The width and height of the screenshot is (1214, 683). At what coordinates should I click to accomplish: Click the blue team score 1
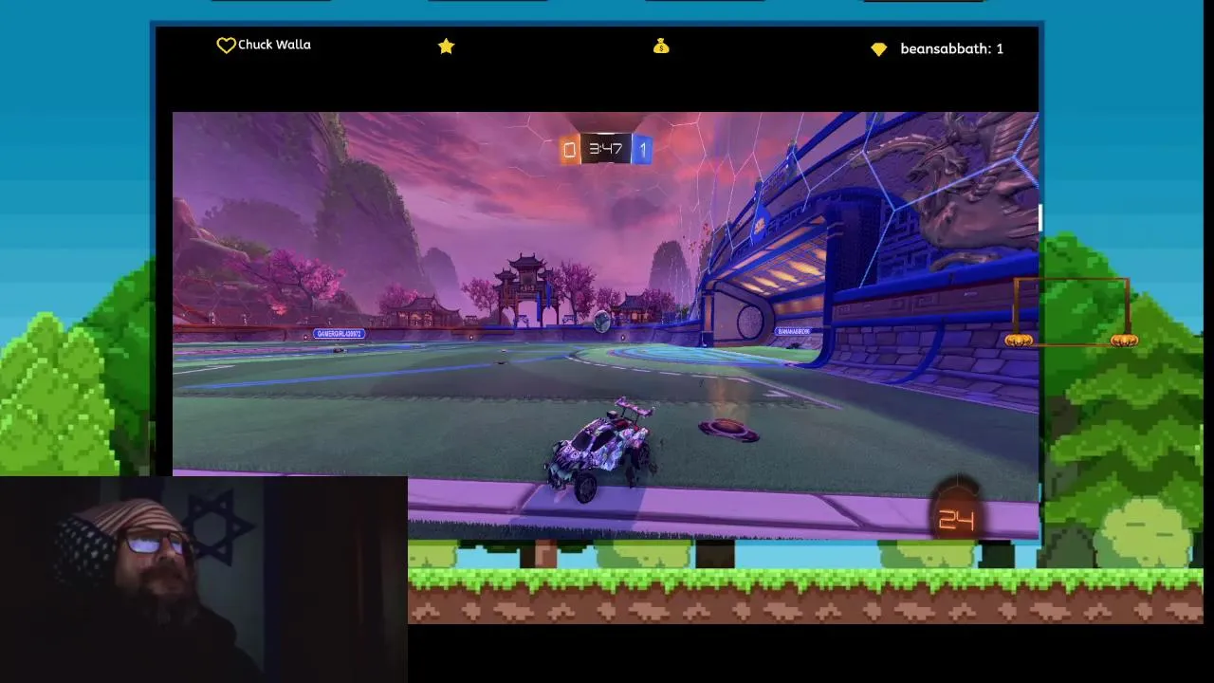642,149
